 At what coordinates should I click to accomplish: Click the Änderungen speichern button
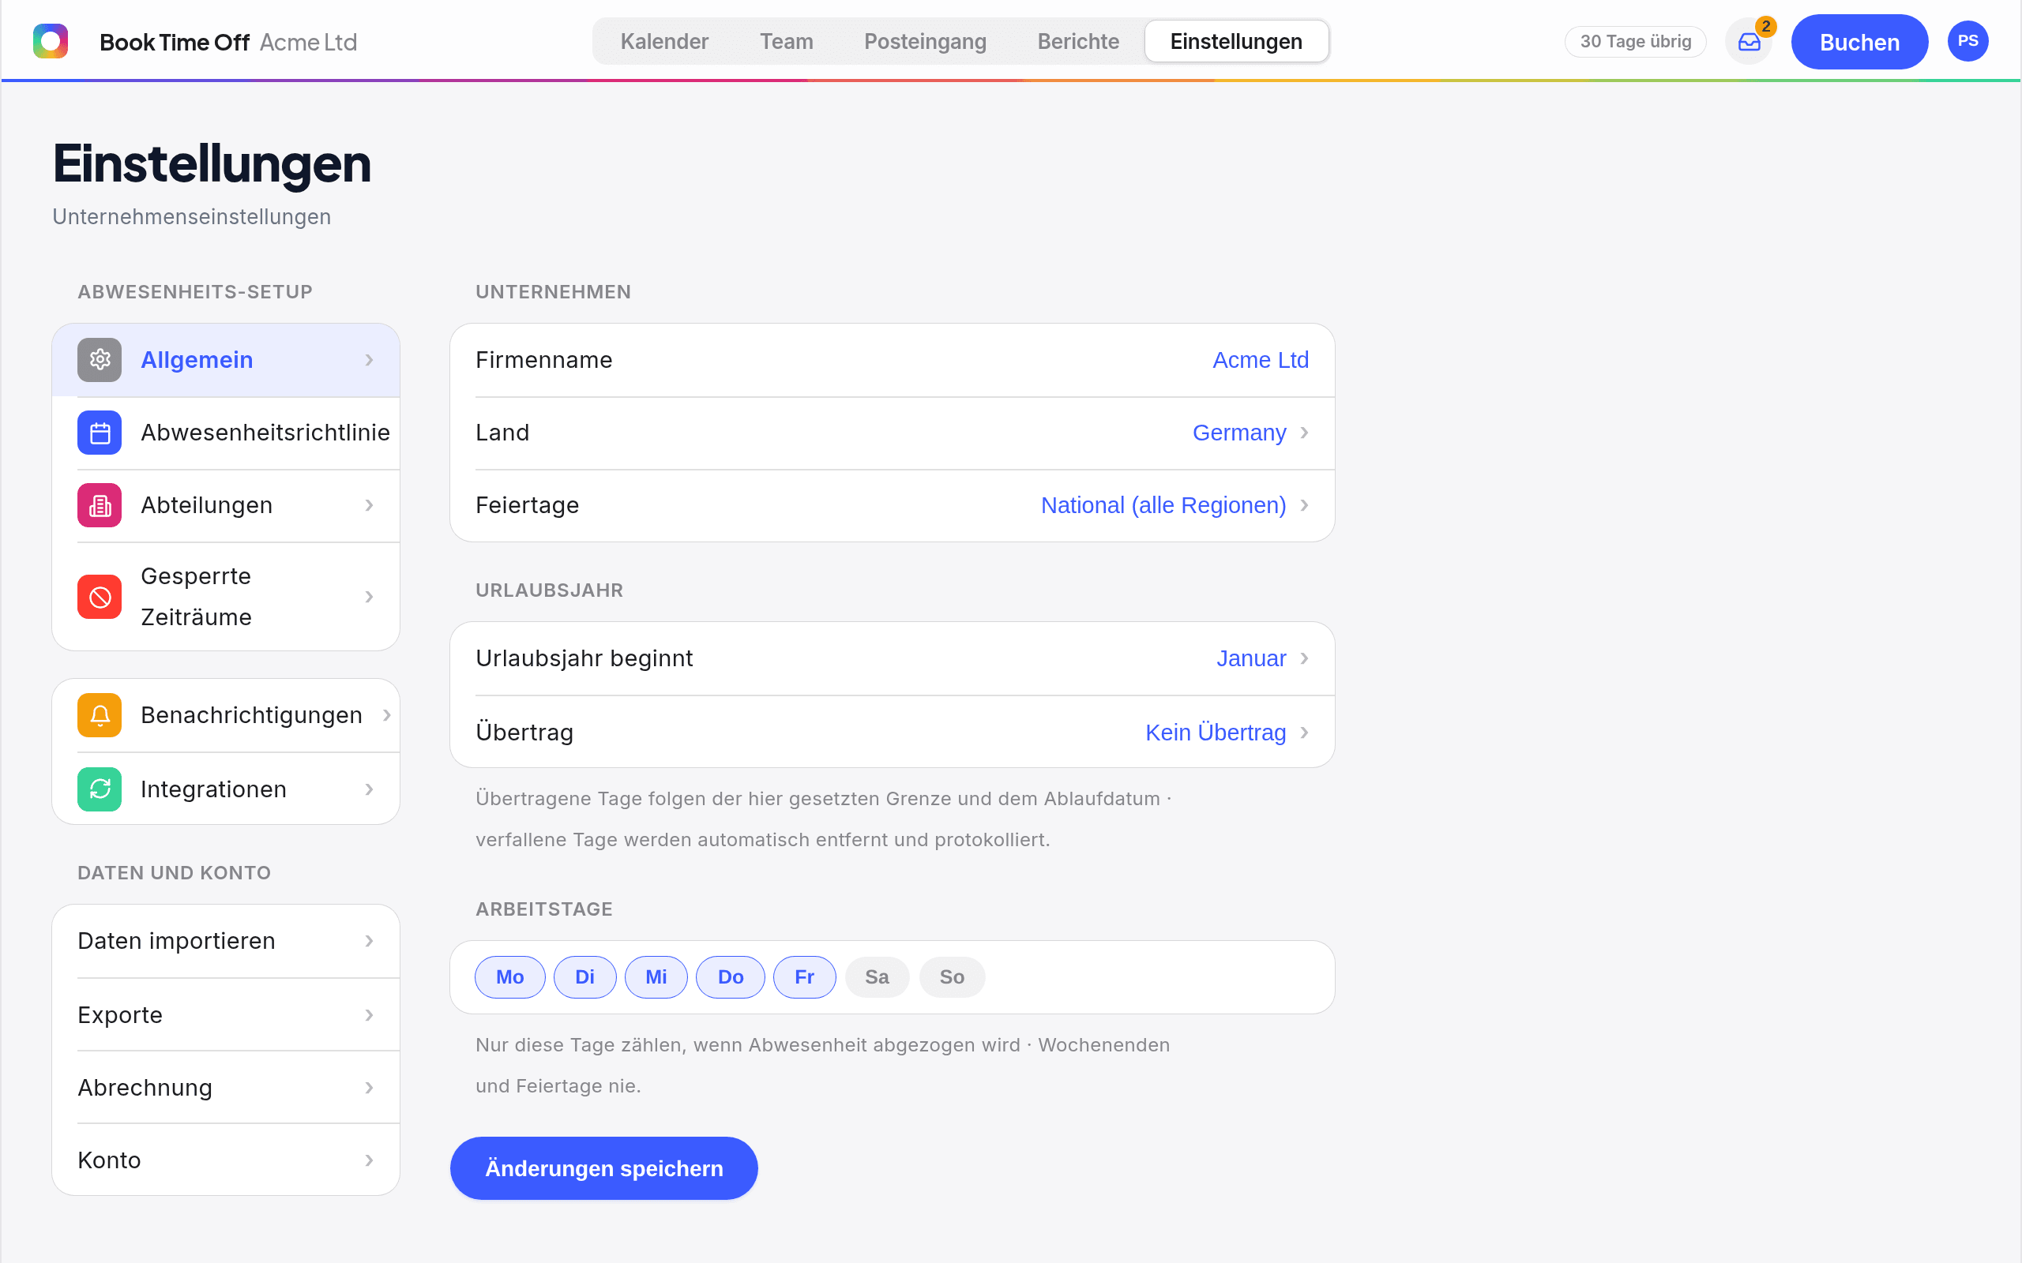tap(603, 1167)
